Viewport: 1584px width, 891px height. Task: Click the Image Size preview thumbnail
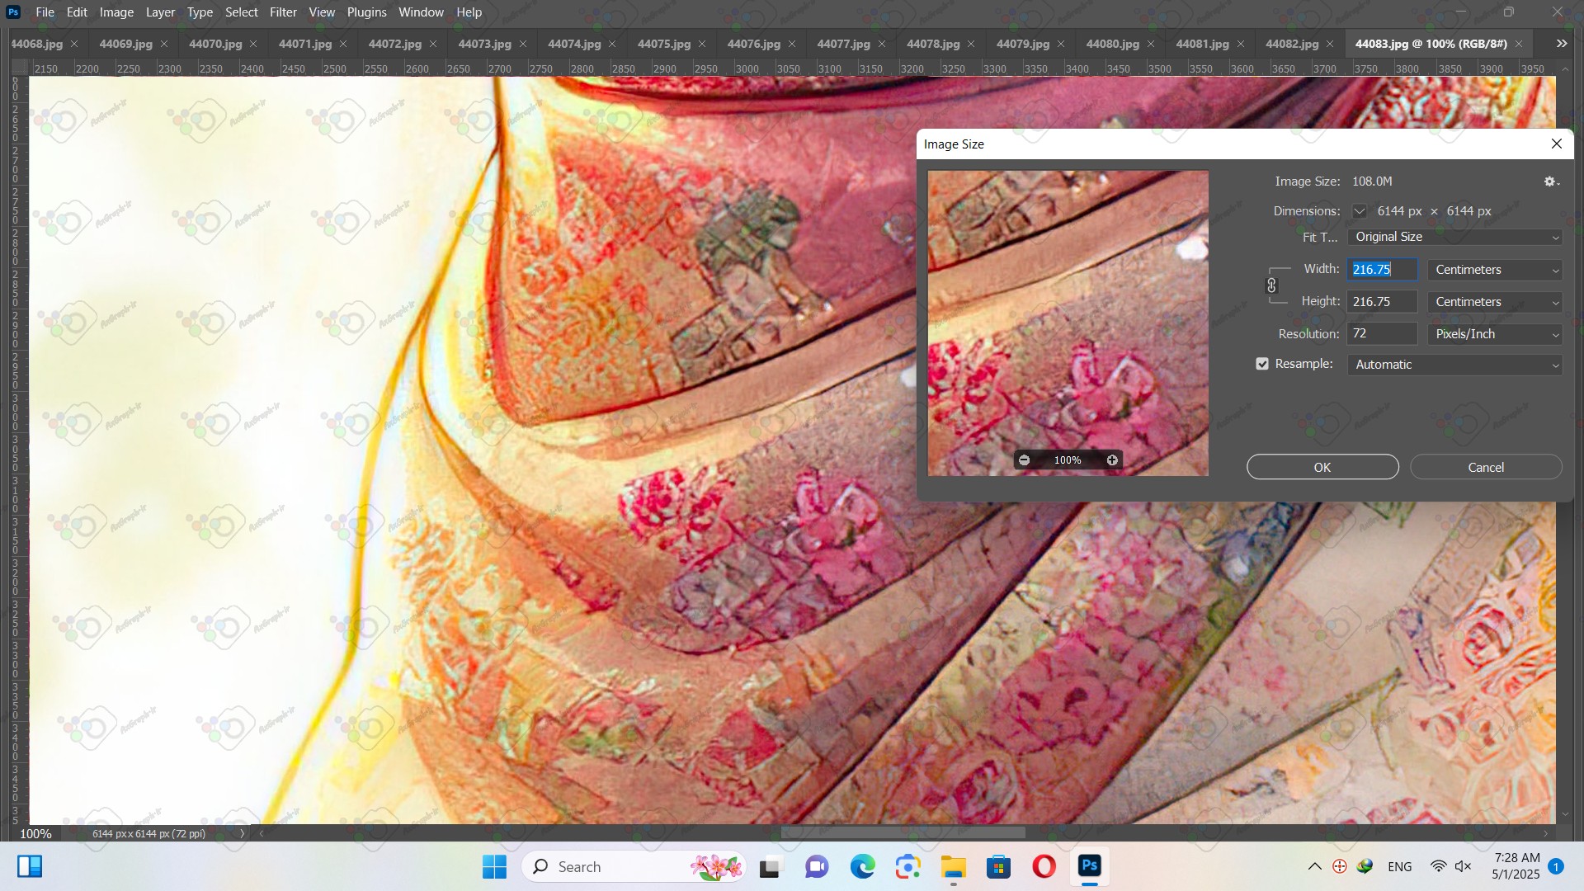point(1068,323)
